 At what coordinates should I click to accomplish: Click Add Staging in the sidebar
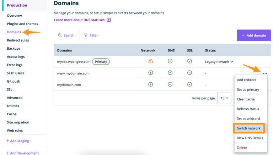pos(18,141)
